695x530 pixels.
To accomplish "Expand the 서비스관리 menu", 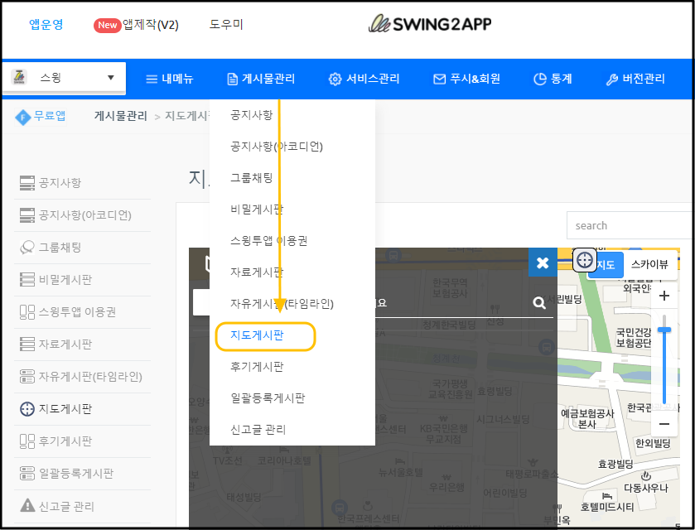I will point(364,79).
